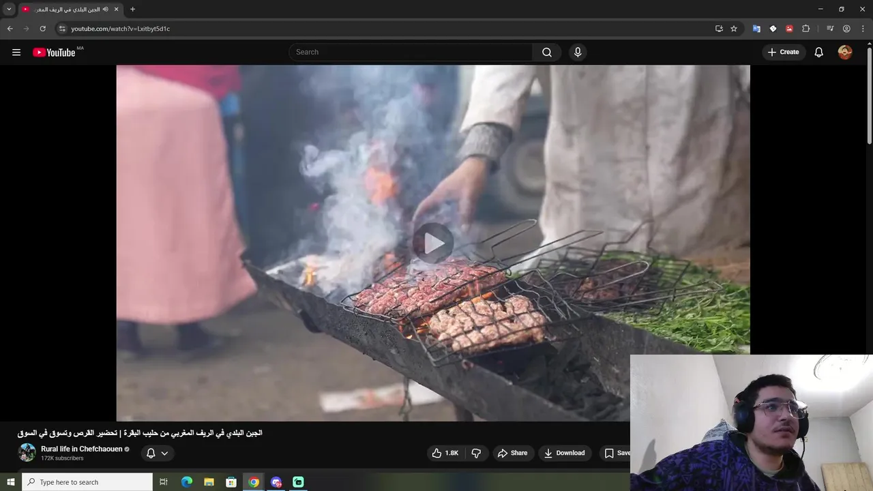Image resolution: width=873 pixels, height=491 pixels.
Task: Go back in browser history
Action: (10, 29)
